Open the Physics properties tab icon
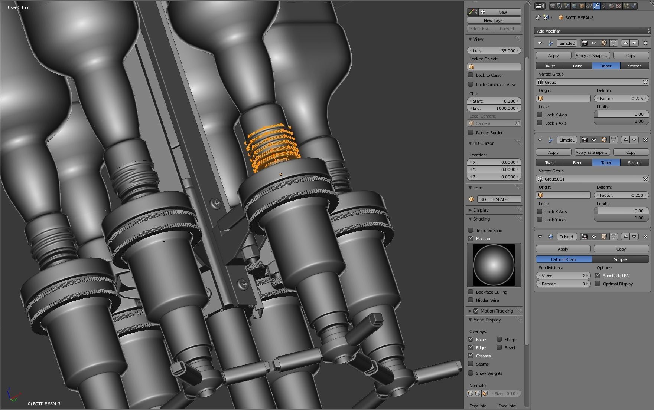Viewport: 654px width, 410px height. [634, 6]
